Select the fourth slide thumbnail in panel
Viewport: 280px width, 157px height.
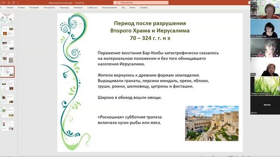click(x=7, y=58)
